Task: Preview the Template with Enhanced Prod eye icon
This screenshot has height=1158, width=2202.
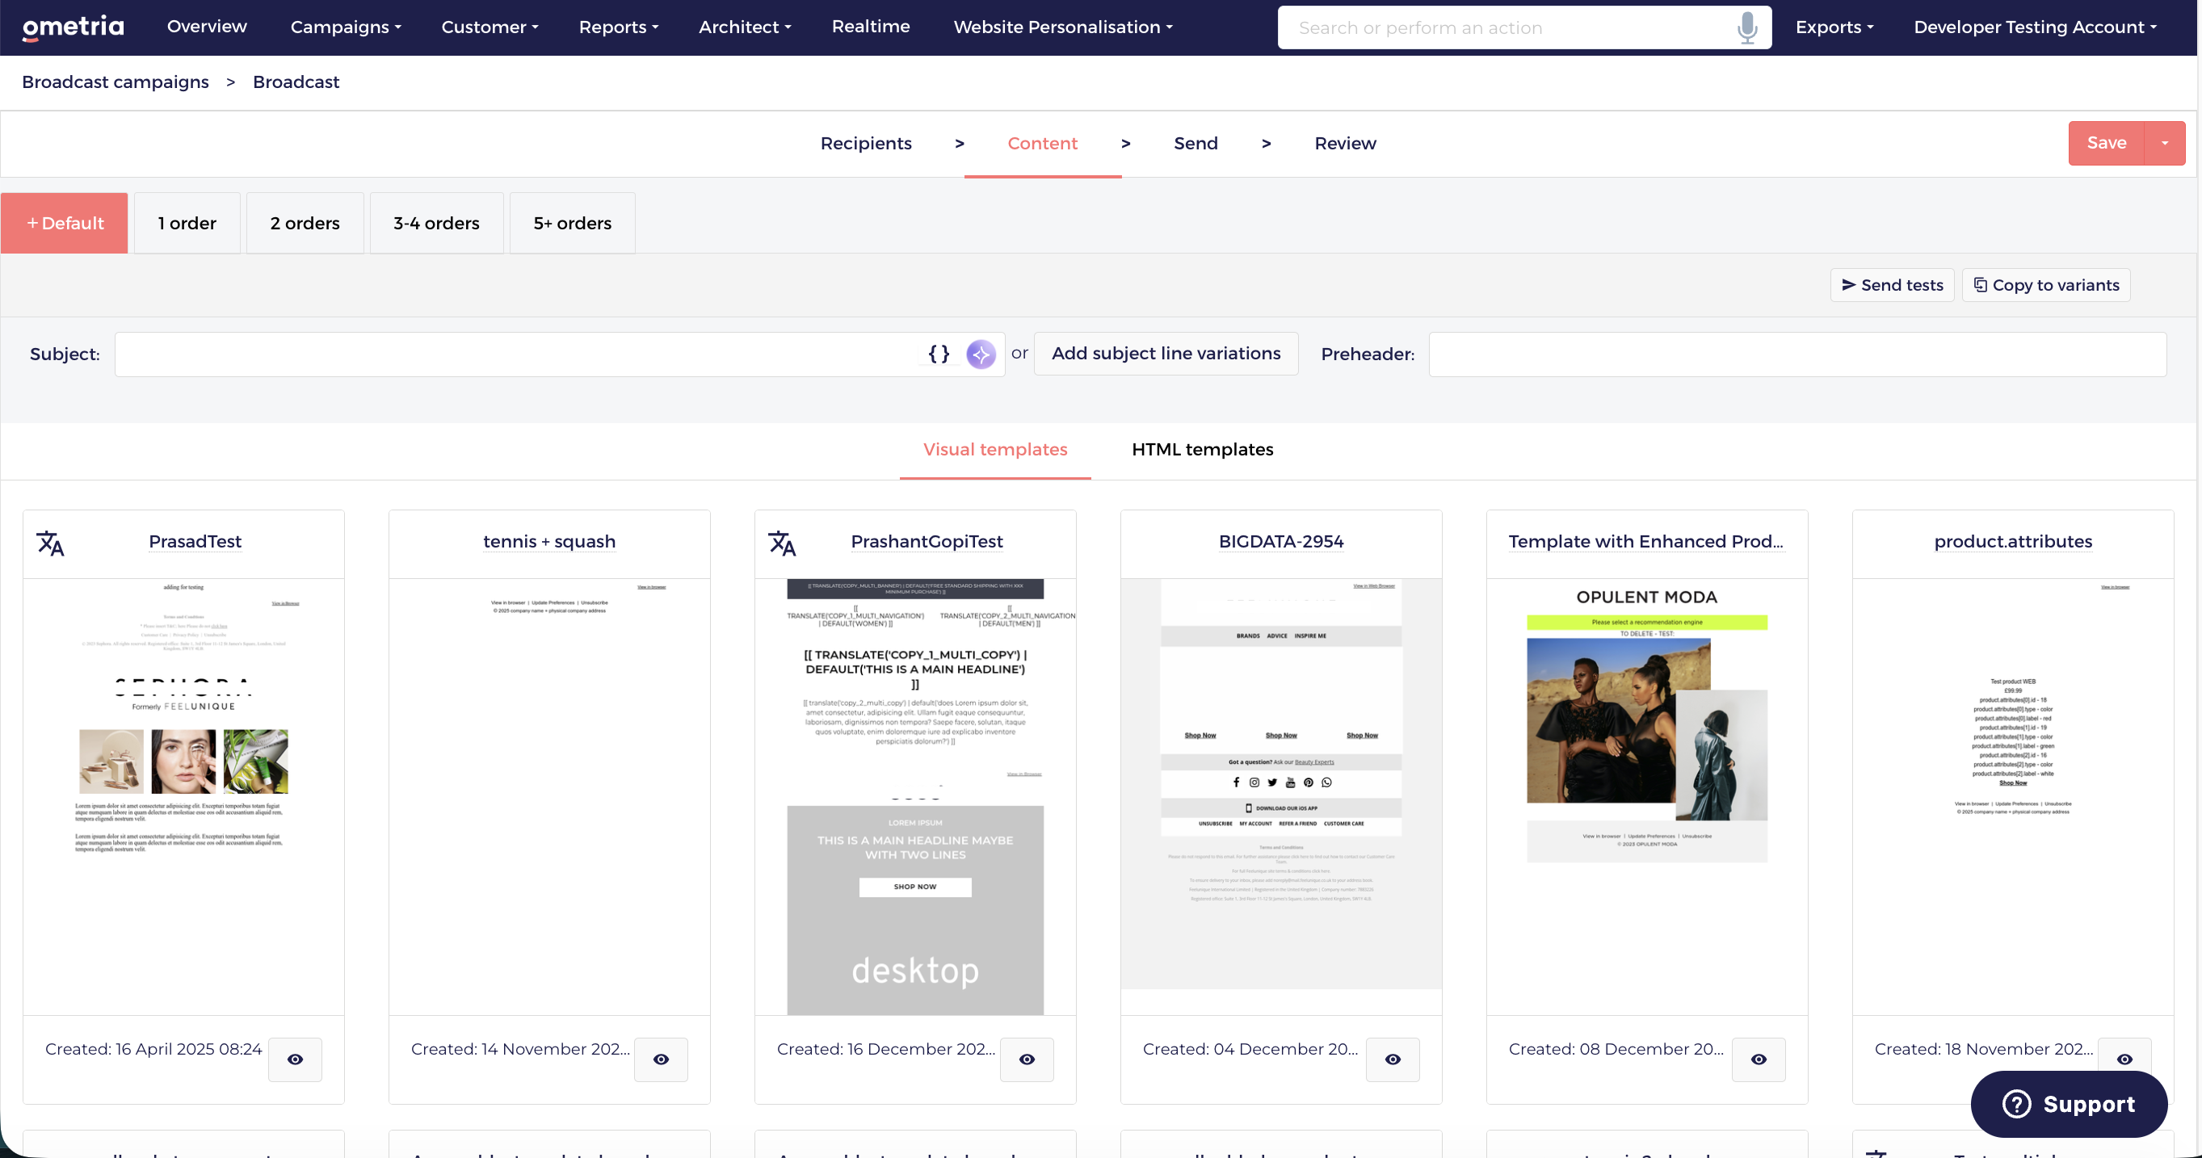Action: (x=1759, y=1059)
